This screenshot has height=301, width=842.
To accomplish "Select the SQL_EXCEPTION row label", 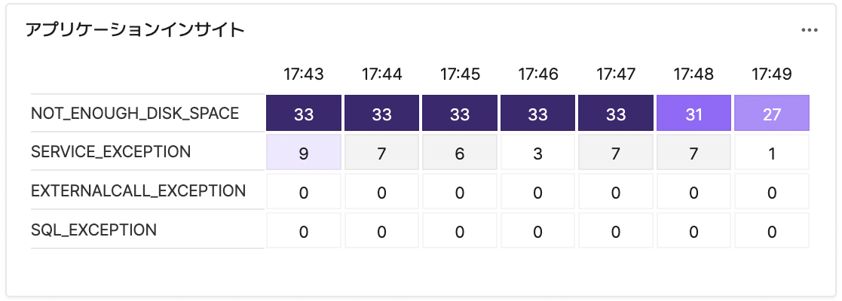I will pyautogui.click(x=94, y=230).
